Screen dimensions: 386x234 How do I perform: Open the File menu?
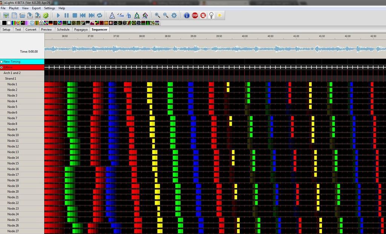(x=3, y=8)
